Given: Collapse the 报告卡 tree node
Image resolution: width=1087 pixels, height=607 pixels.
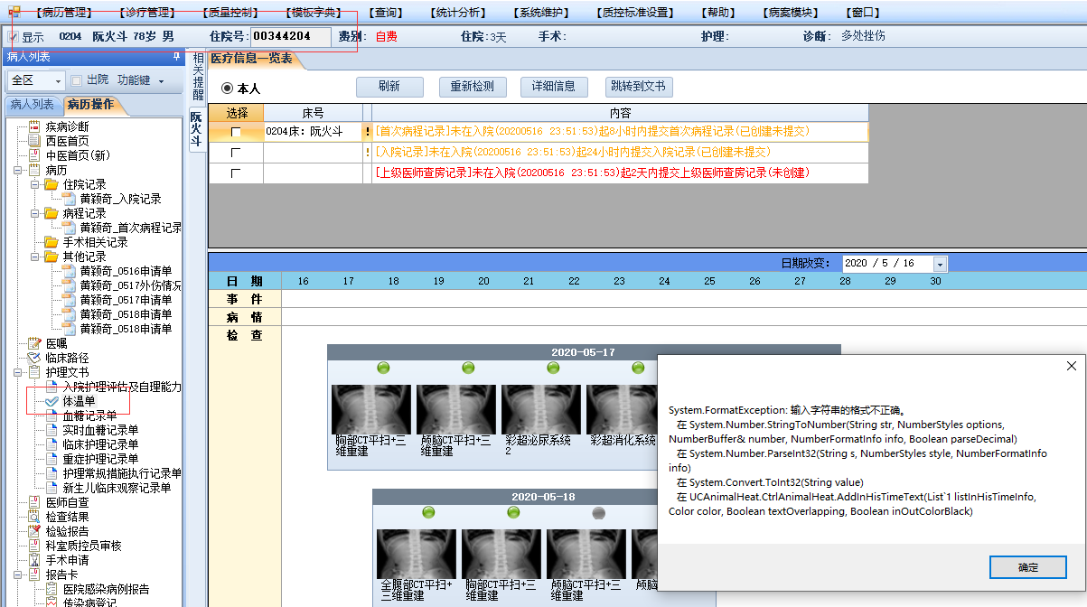Looking at the screenshot, I should (x=18, y=574).
